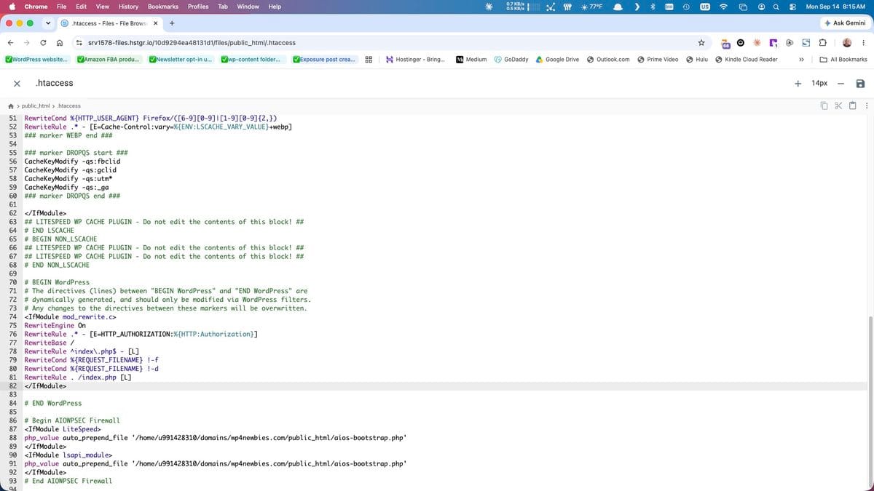Open the Medium bookmark

tap(471, 59)
